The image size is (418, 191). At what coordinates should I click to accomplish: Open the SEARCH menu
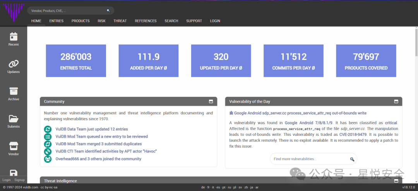pos(171,21)
